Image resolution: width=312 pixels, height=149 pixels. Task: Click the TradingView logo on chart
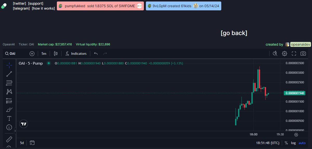click(x=24, y=124)
